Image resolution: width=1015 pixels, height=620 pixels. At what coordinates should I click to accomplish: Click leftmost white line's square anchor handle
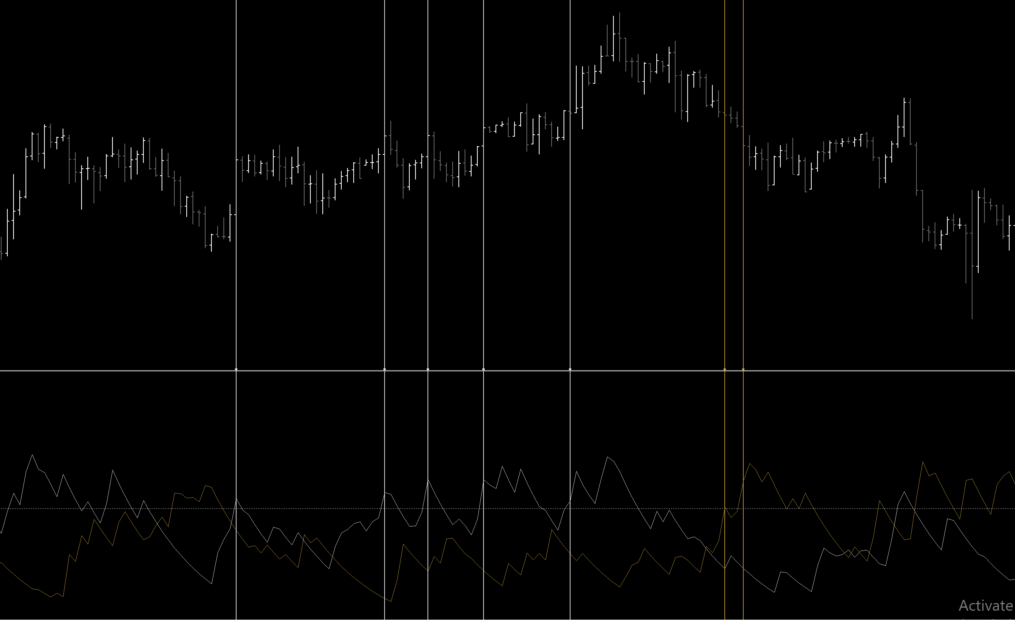coord(236,369)
